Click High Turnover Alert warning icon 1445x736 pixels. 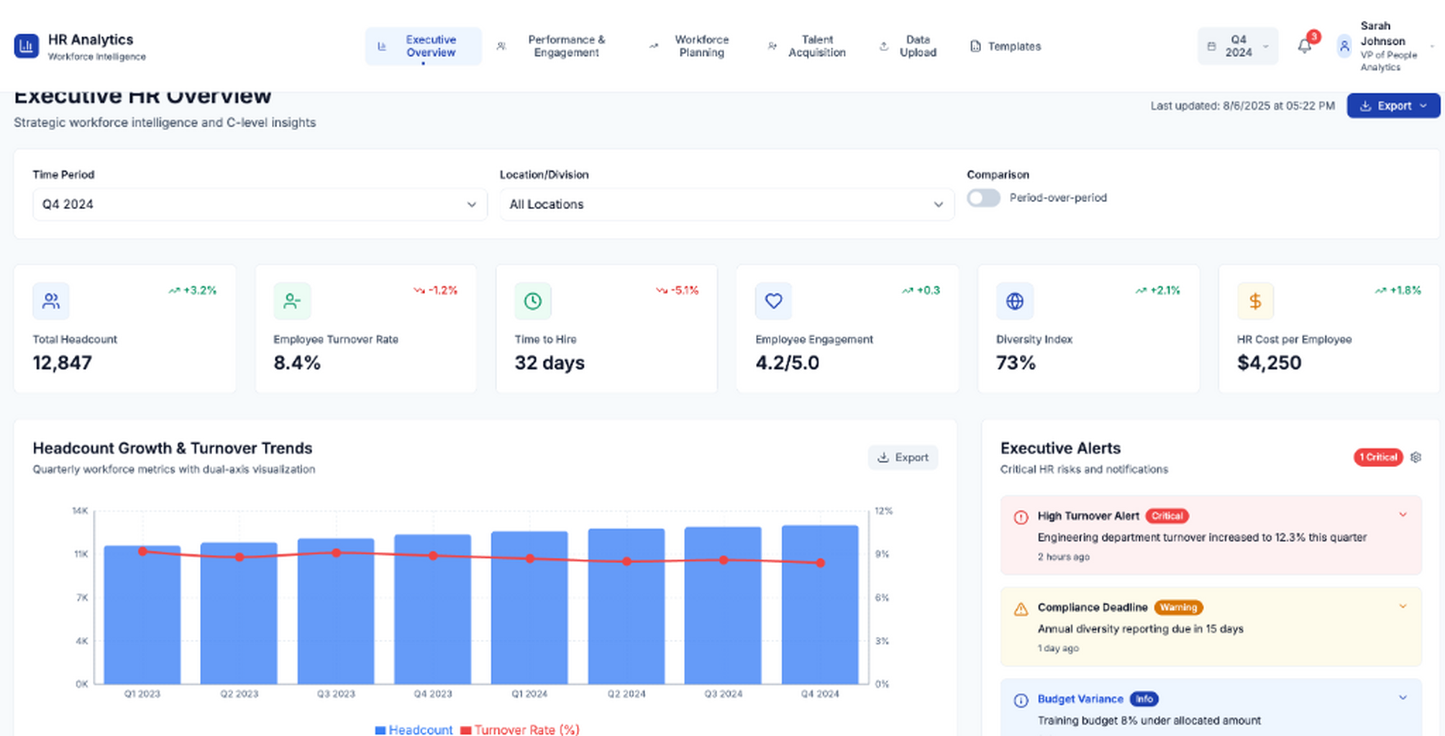click(1021, 517)
